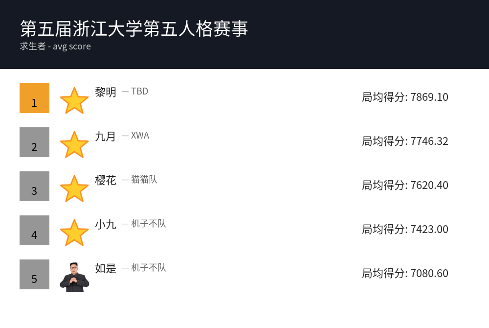Click the gray rank 3 badge
Image resolution: width=489 pixels, height=328 pixels.
pos(34,186)
